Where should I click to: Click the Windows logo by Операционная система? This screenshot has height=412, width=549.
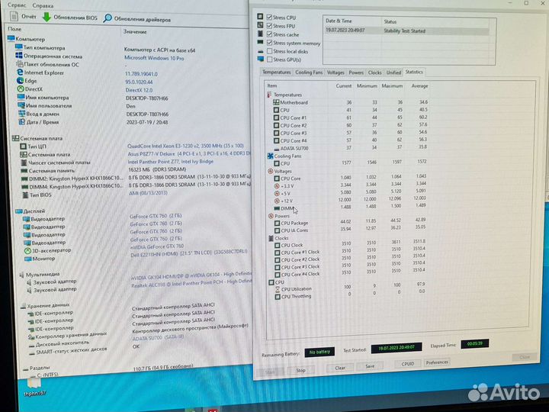click(x=18, y=56)
